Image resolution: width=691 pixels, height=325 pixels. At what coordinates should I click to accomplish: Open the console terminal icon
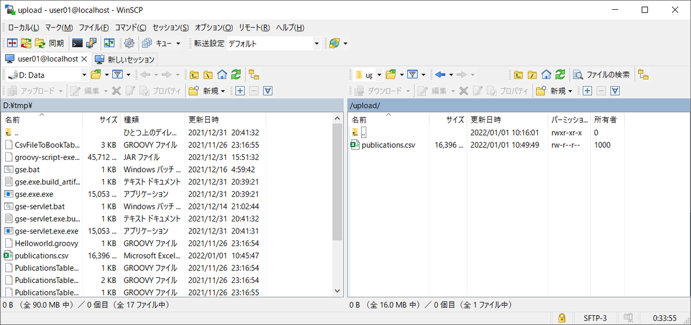click(77, 43)
